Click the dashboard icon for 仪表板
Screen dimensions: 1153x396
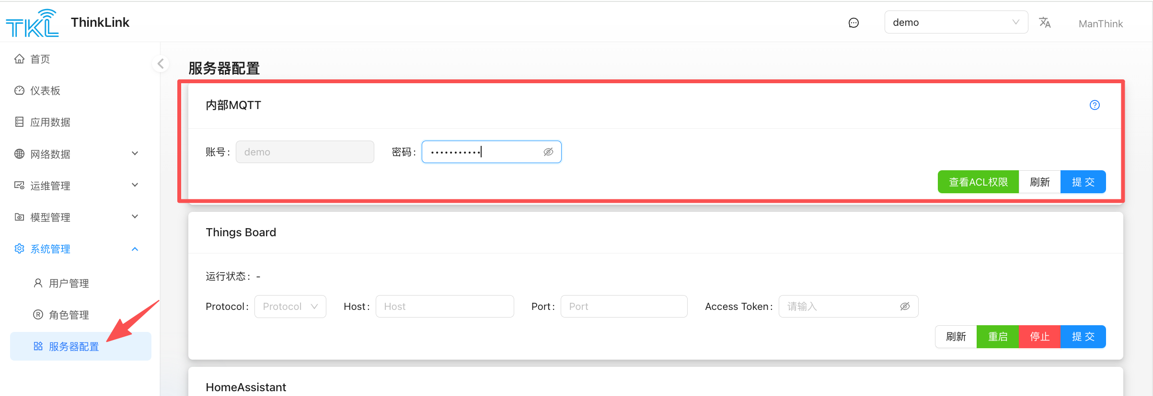[x=19, y=90]
